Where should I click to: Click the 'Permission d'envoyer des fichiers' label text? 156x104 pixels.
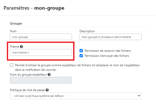(x=107, y=56)
